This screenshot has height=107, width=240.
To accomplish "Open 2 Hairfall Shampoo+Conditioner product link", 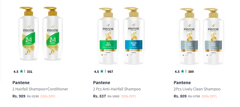I will click(x=40, y=89).
